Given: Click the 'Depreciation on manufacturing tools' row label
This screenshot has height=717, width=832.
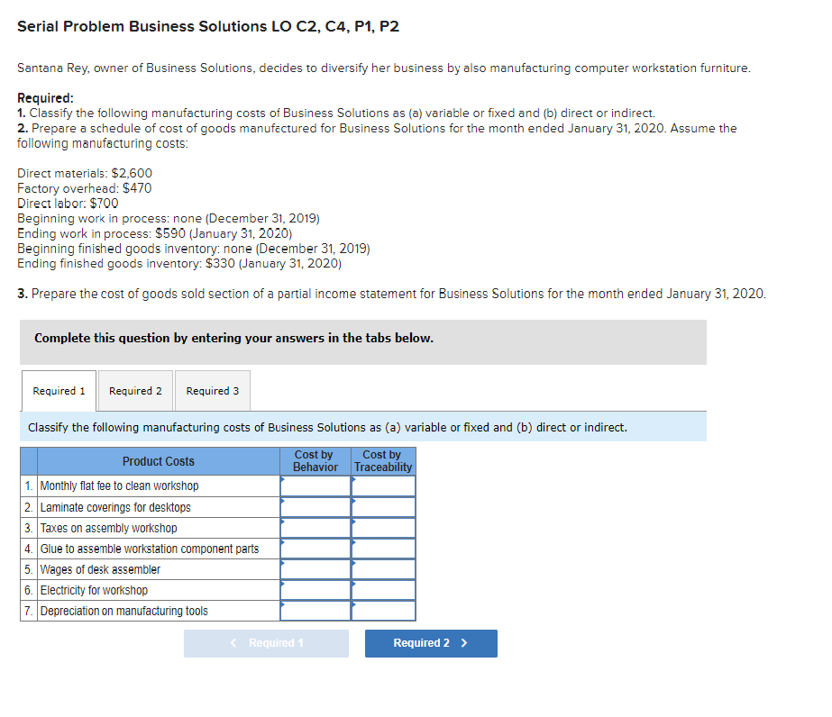Looking at the screenshot, I should click(124, 611).
